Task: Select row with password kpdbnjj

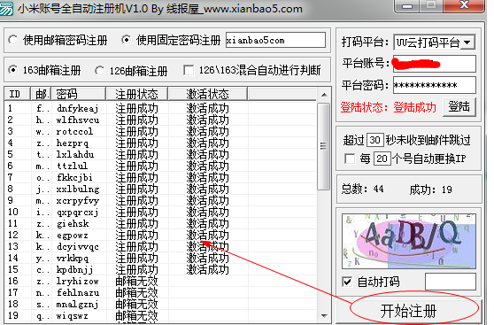Action: [160, 269]
